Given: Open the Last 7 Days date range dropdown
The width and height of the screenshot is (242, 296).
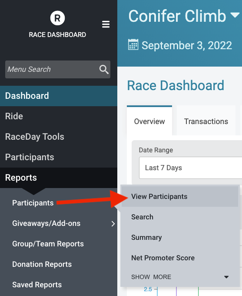Looking at the screenshot, I should coord(190,168).
